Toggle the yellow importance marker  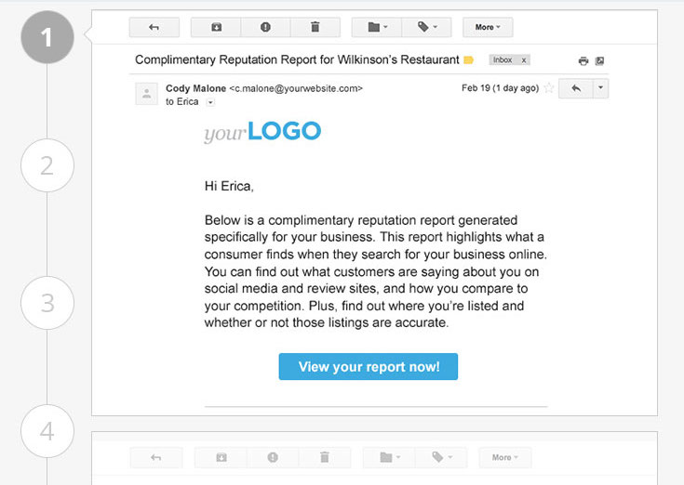coord(469,60)
